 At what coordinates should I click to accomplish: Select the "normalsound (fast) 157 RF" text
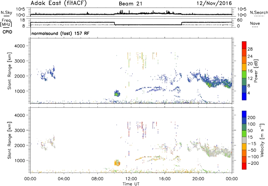coord(60,33)
